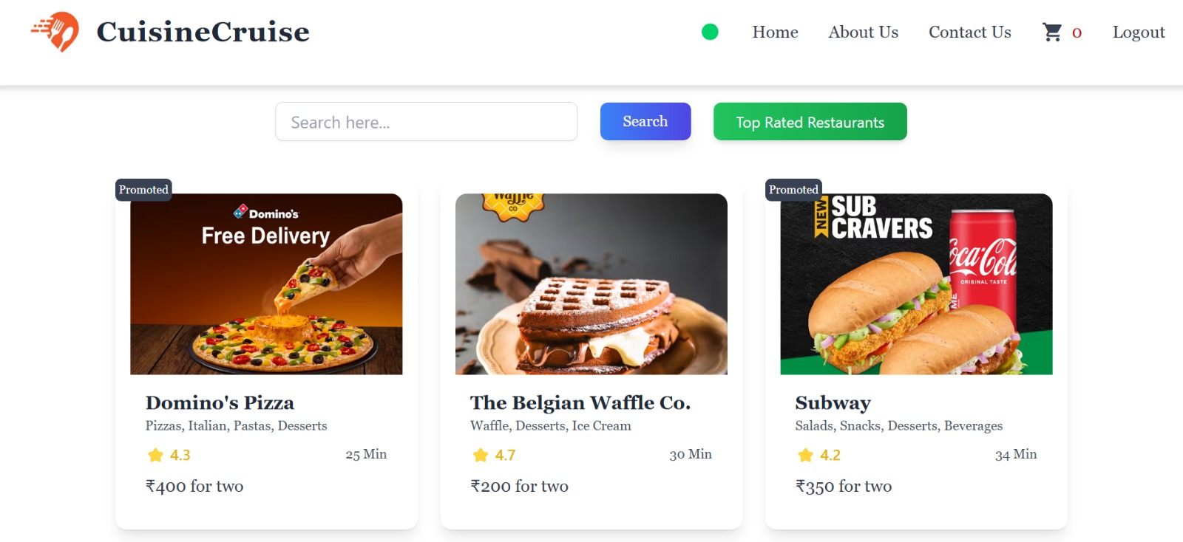Click the CuisineCruise brand name text
This screenshot has height=542, width=1183.
click(x=203, y=32)
